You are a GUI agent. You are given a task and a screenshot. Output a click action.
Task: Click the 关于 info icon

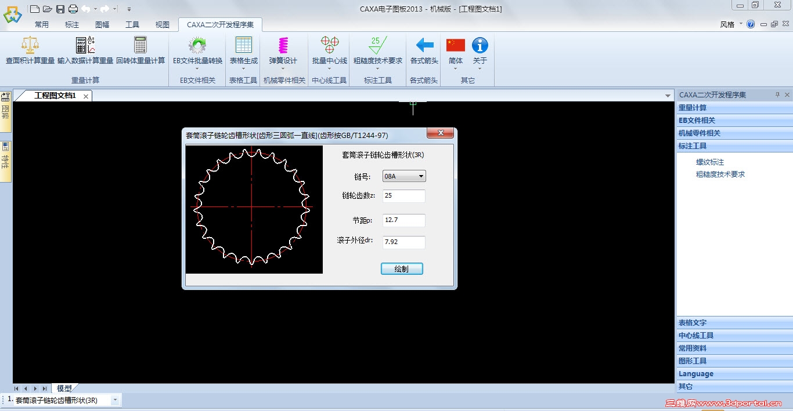(x=480, y=45)
